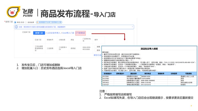
Task: Click the 酒店批量导入模板 title in the template
Action: [149, 49]
